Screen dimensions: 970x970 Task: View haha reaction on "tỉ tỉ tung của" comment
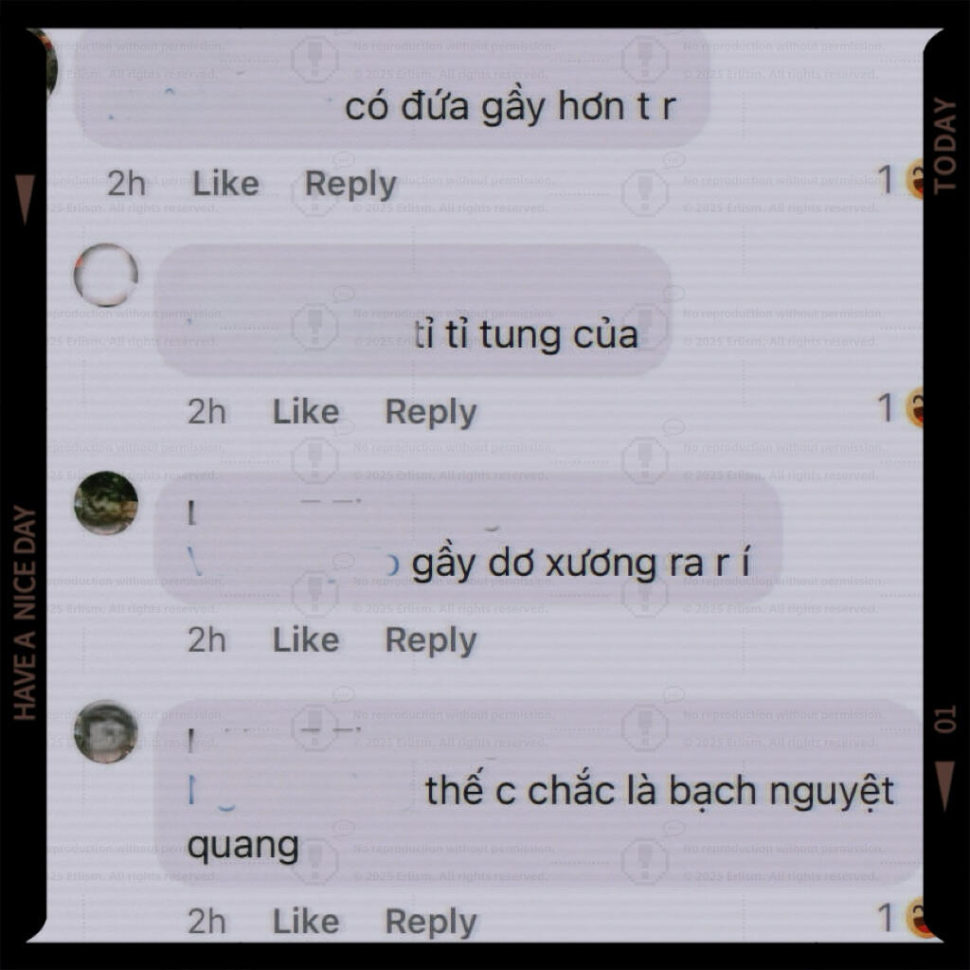tap(914, 407)
